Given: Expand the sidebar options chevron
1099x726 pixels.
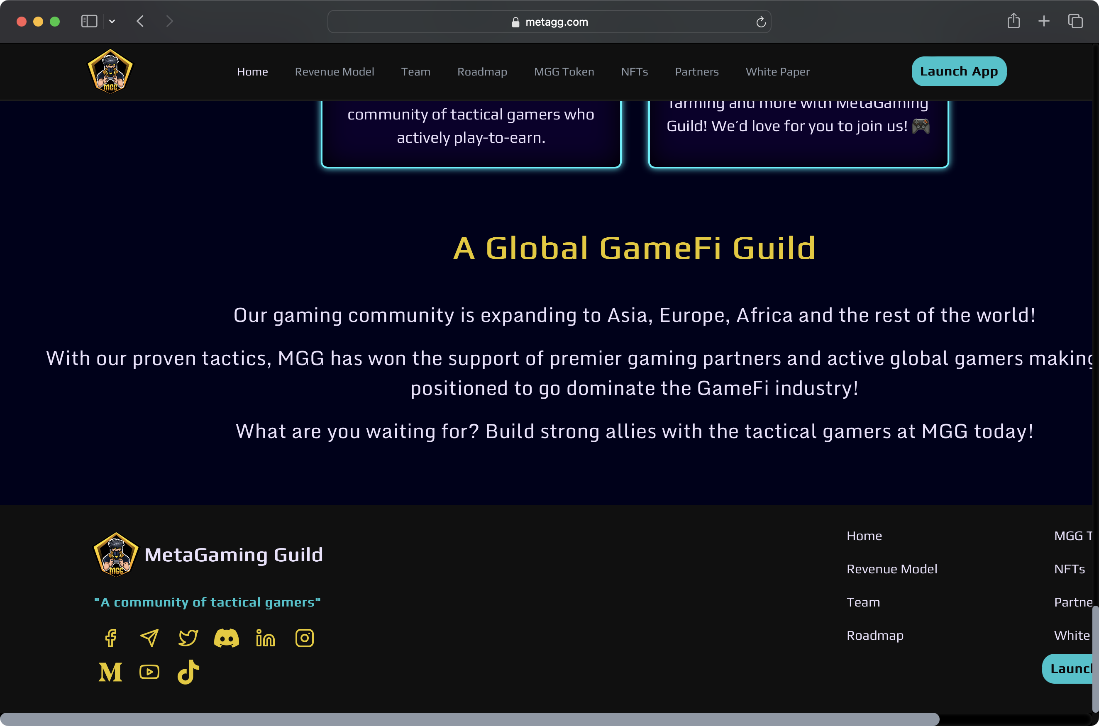Looking at the screenshot, I should [x=111, y=21].
